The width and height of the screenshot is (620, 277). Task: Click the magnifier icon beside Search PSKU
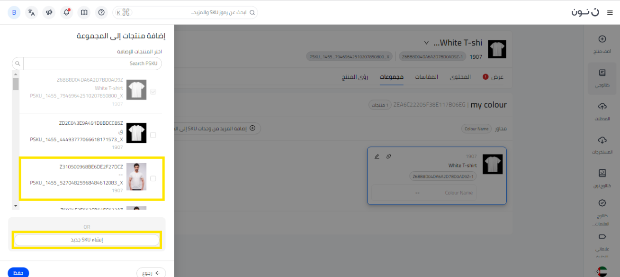[18, 63]
